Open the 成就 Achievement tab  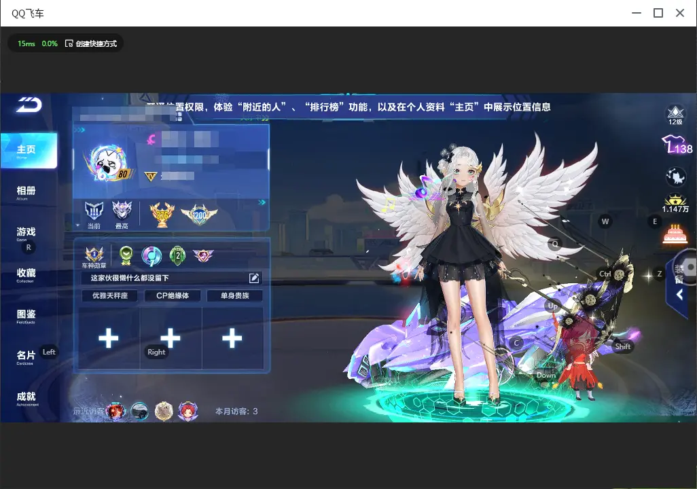tap(26, 398)
